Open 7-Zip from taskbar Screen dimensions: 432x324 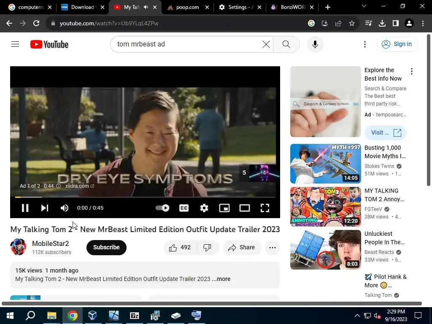click(135, 316)
